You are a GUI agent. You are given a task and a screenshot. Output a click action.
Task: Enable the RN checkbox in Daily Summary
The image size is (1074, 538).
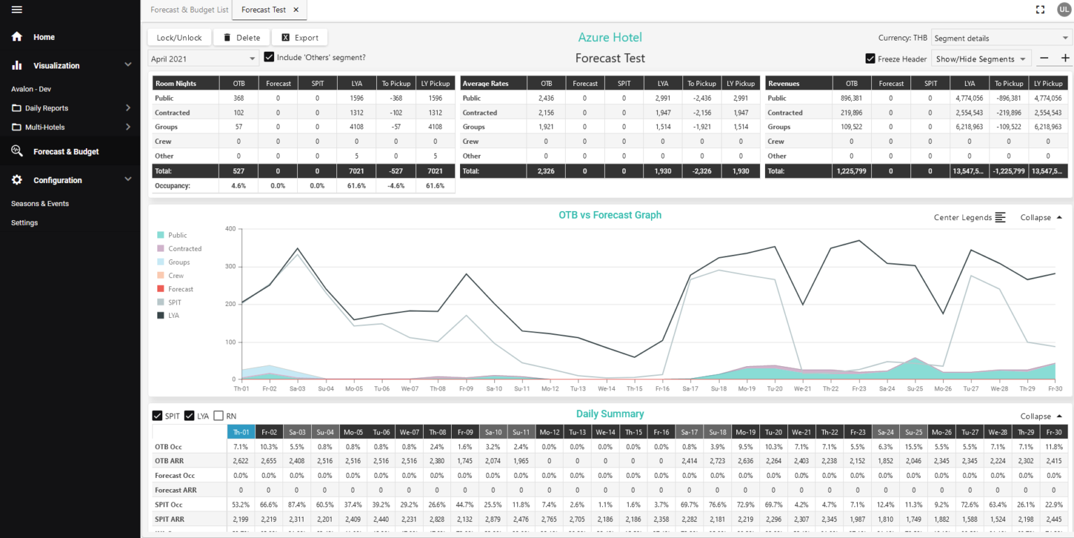pos(217,415)
